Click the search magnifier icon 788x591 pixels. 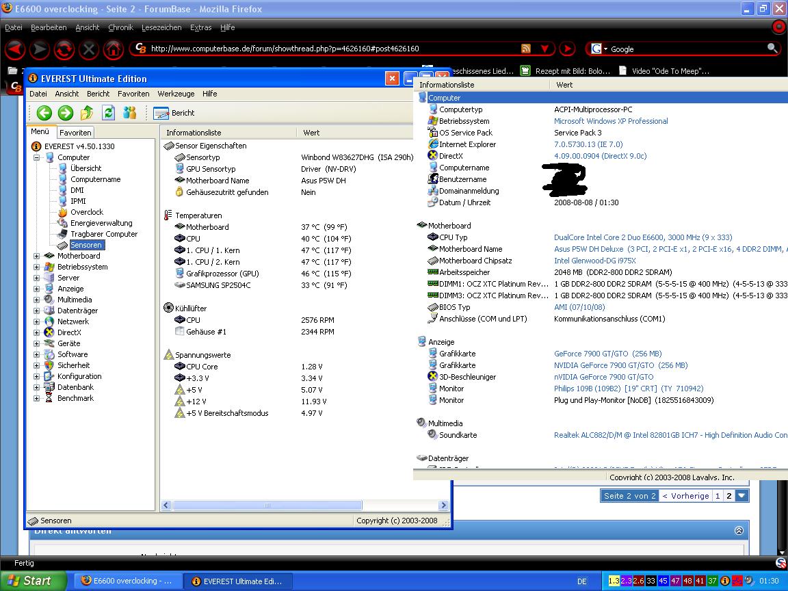tap(772, 49)
